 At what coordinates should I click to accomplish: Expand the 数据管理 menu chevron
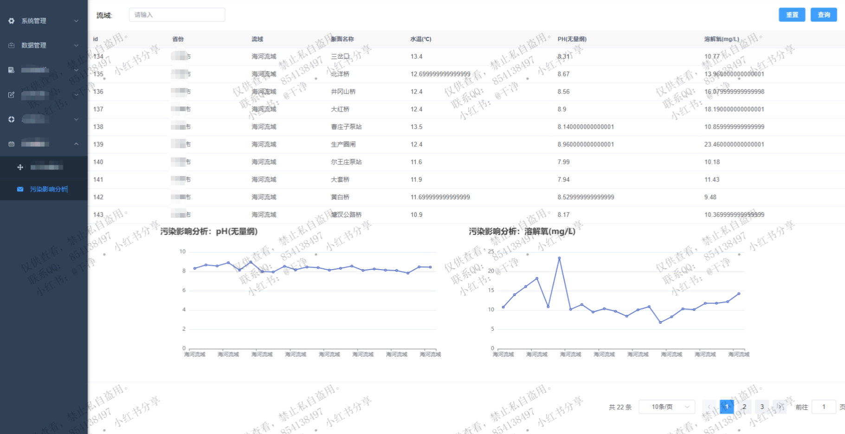(76, 45)
